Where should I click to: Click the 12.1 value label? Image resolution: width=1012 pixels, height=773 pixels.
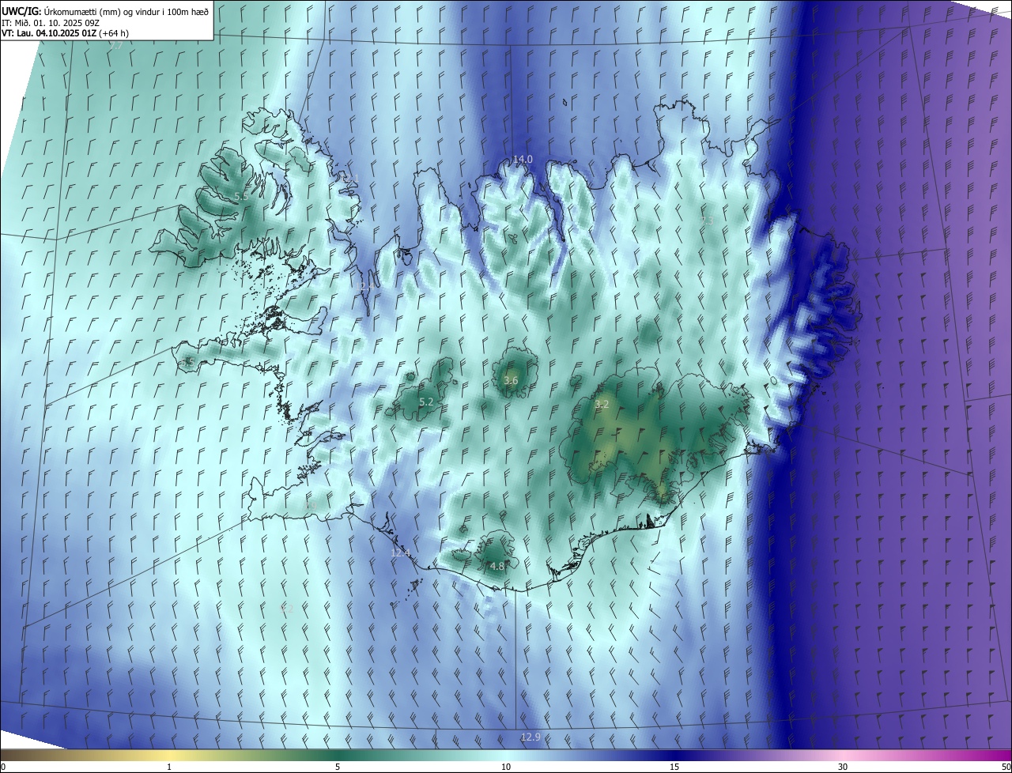[x=352, y=179]
